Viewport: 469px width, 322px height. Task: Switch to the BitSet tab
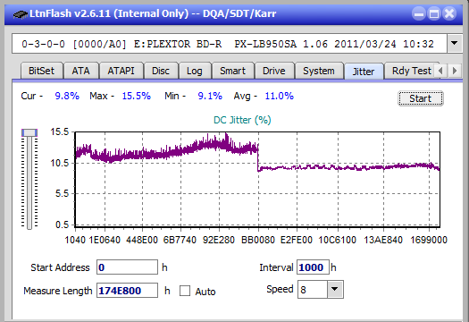pyautogui.click(x=42, y=71)
